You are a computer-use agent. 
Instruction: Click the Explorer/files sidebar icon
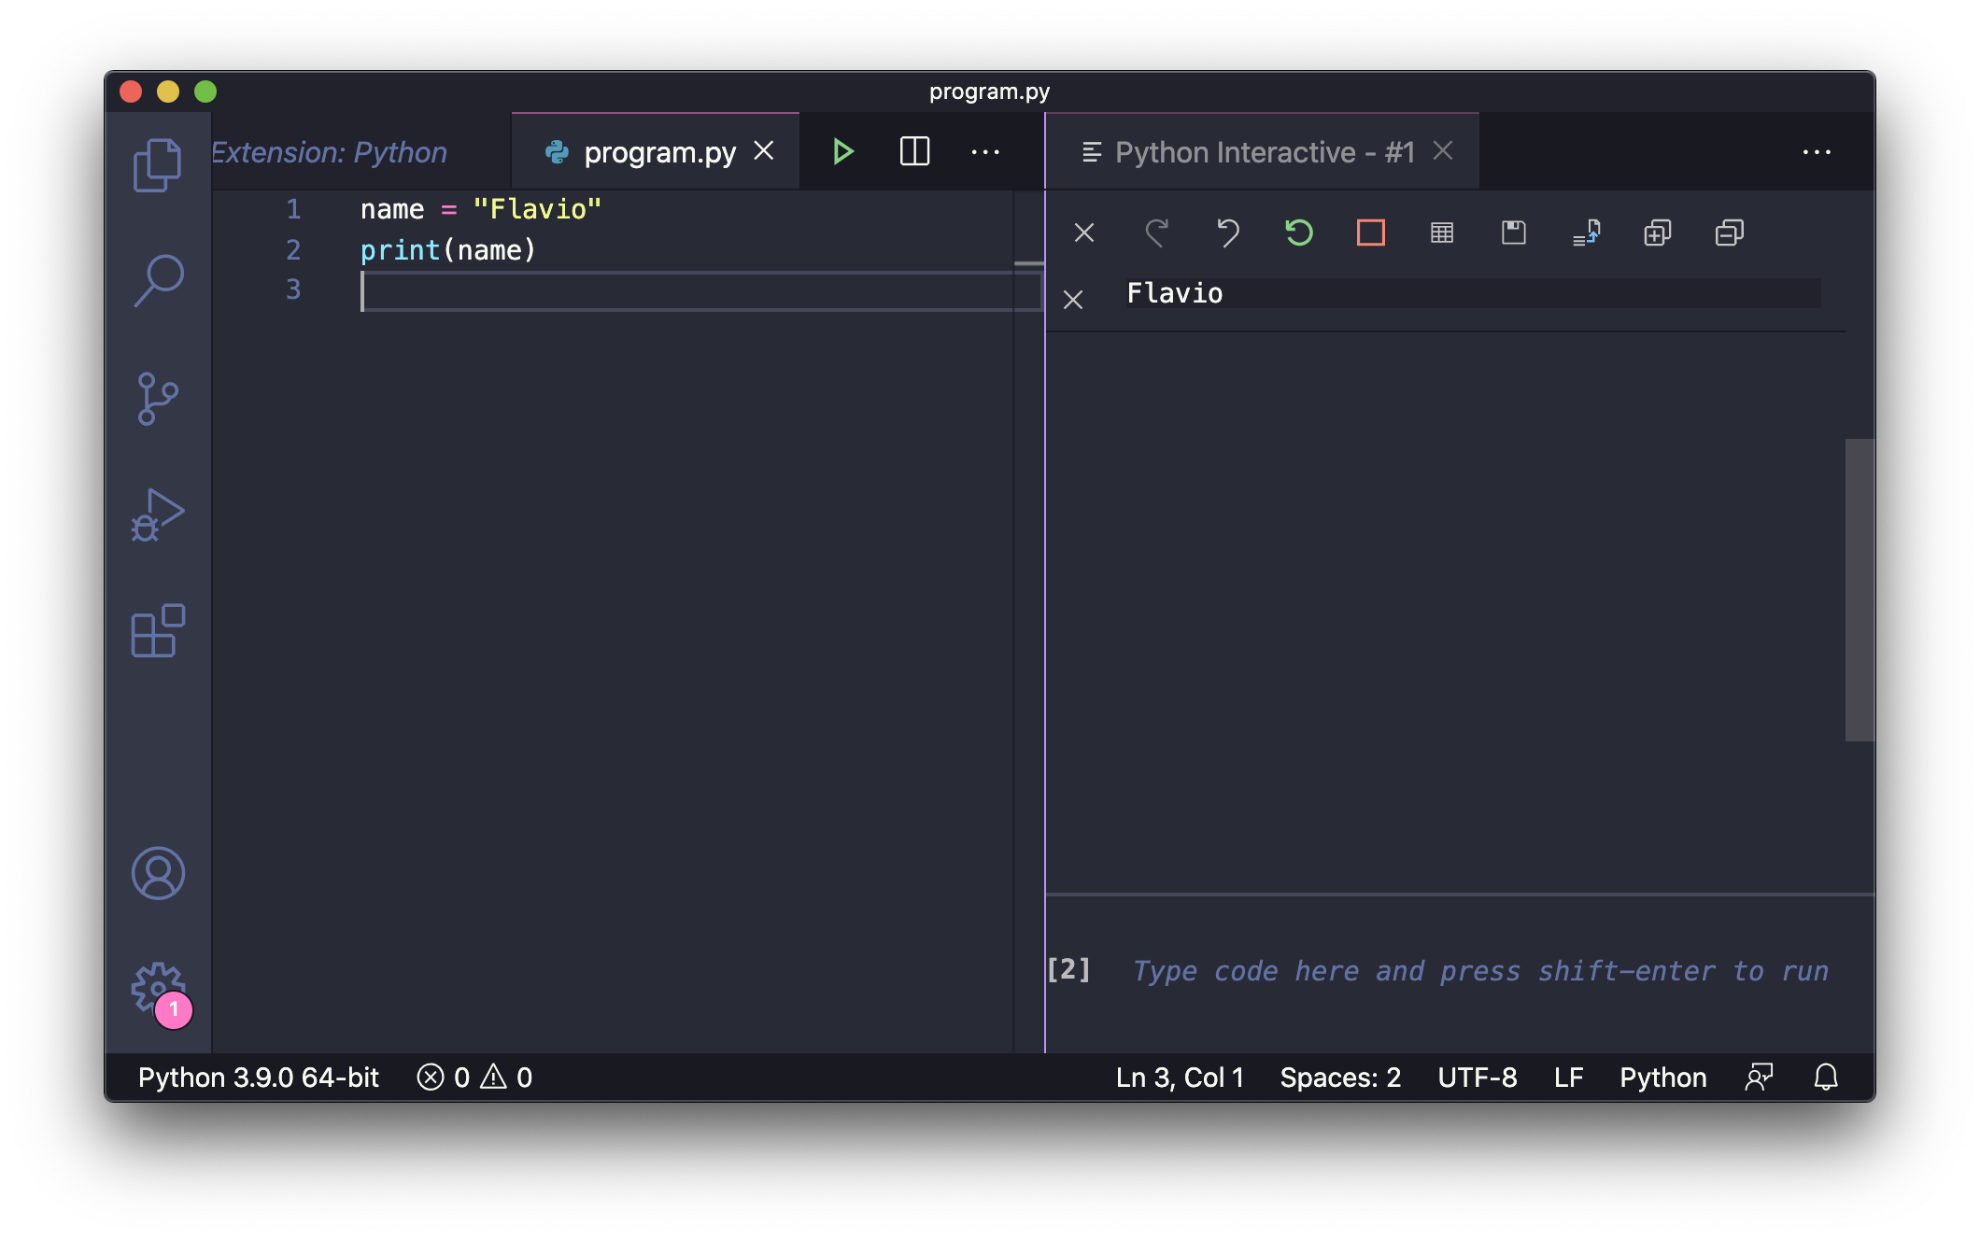(157, 164)
